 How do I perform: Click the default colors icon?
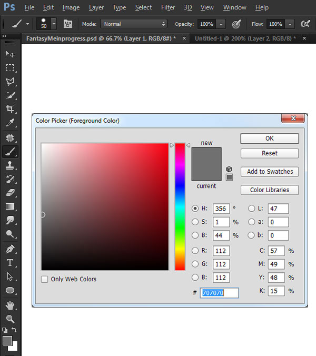tap(5, 330)
